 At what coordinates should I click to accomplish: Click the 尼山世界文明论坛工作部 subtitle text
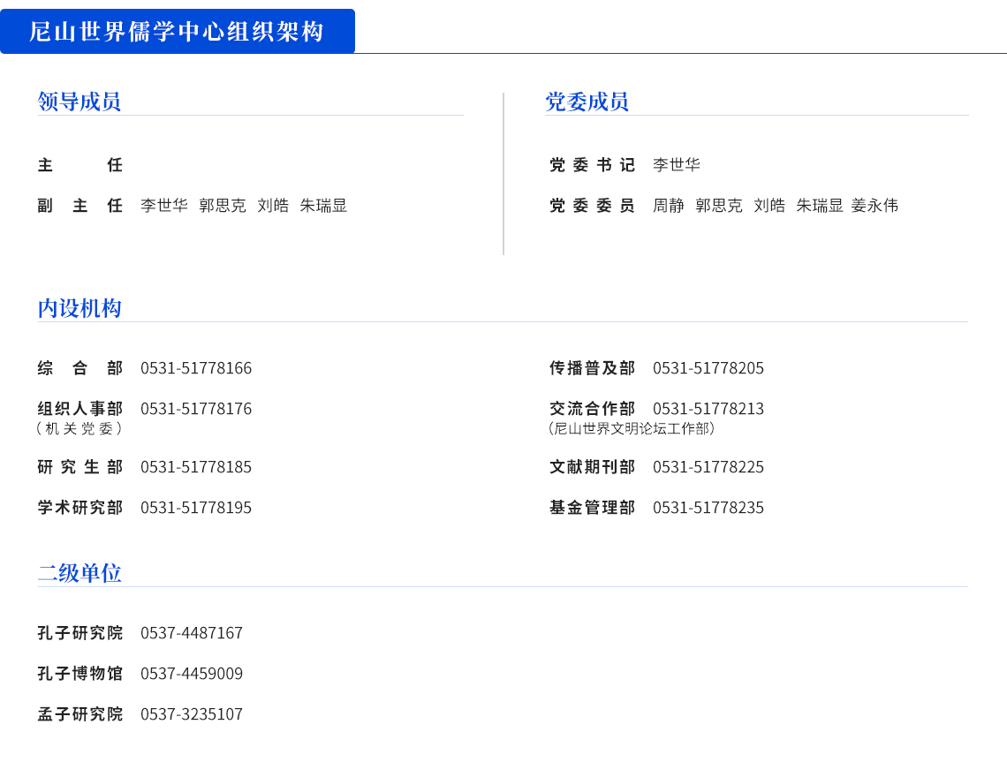click(632, 428)
